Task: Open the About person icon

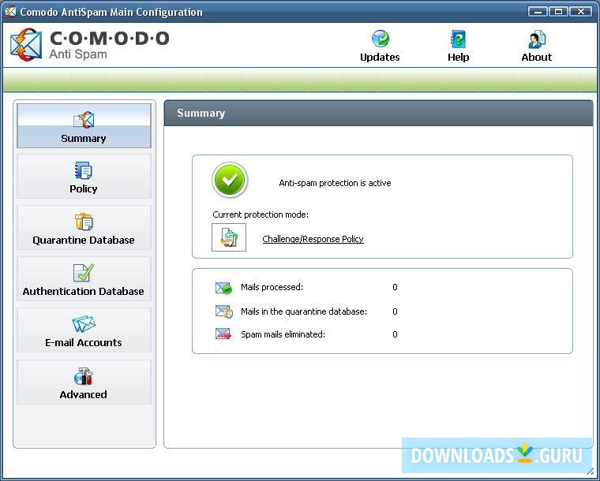Action: pyautogui.click(x=537, y=39)
